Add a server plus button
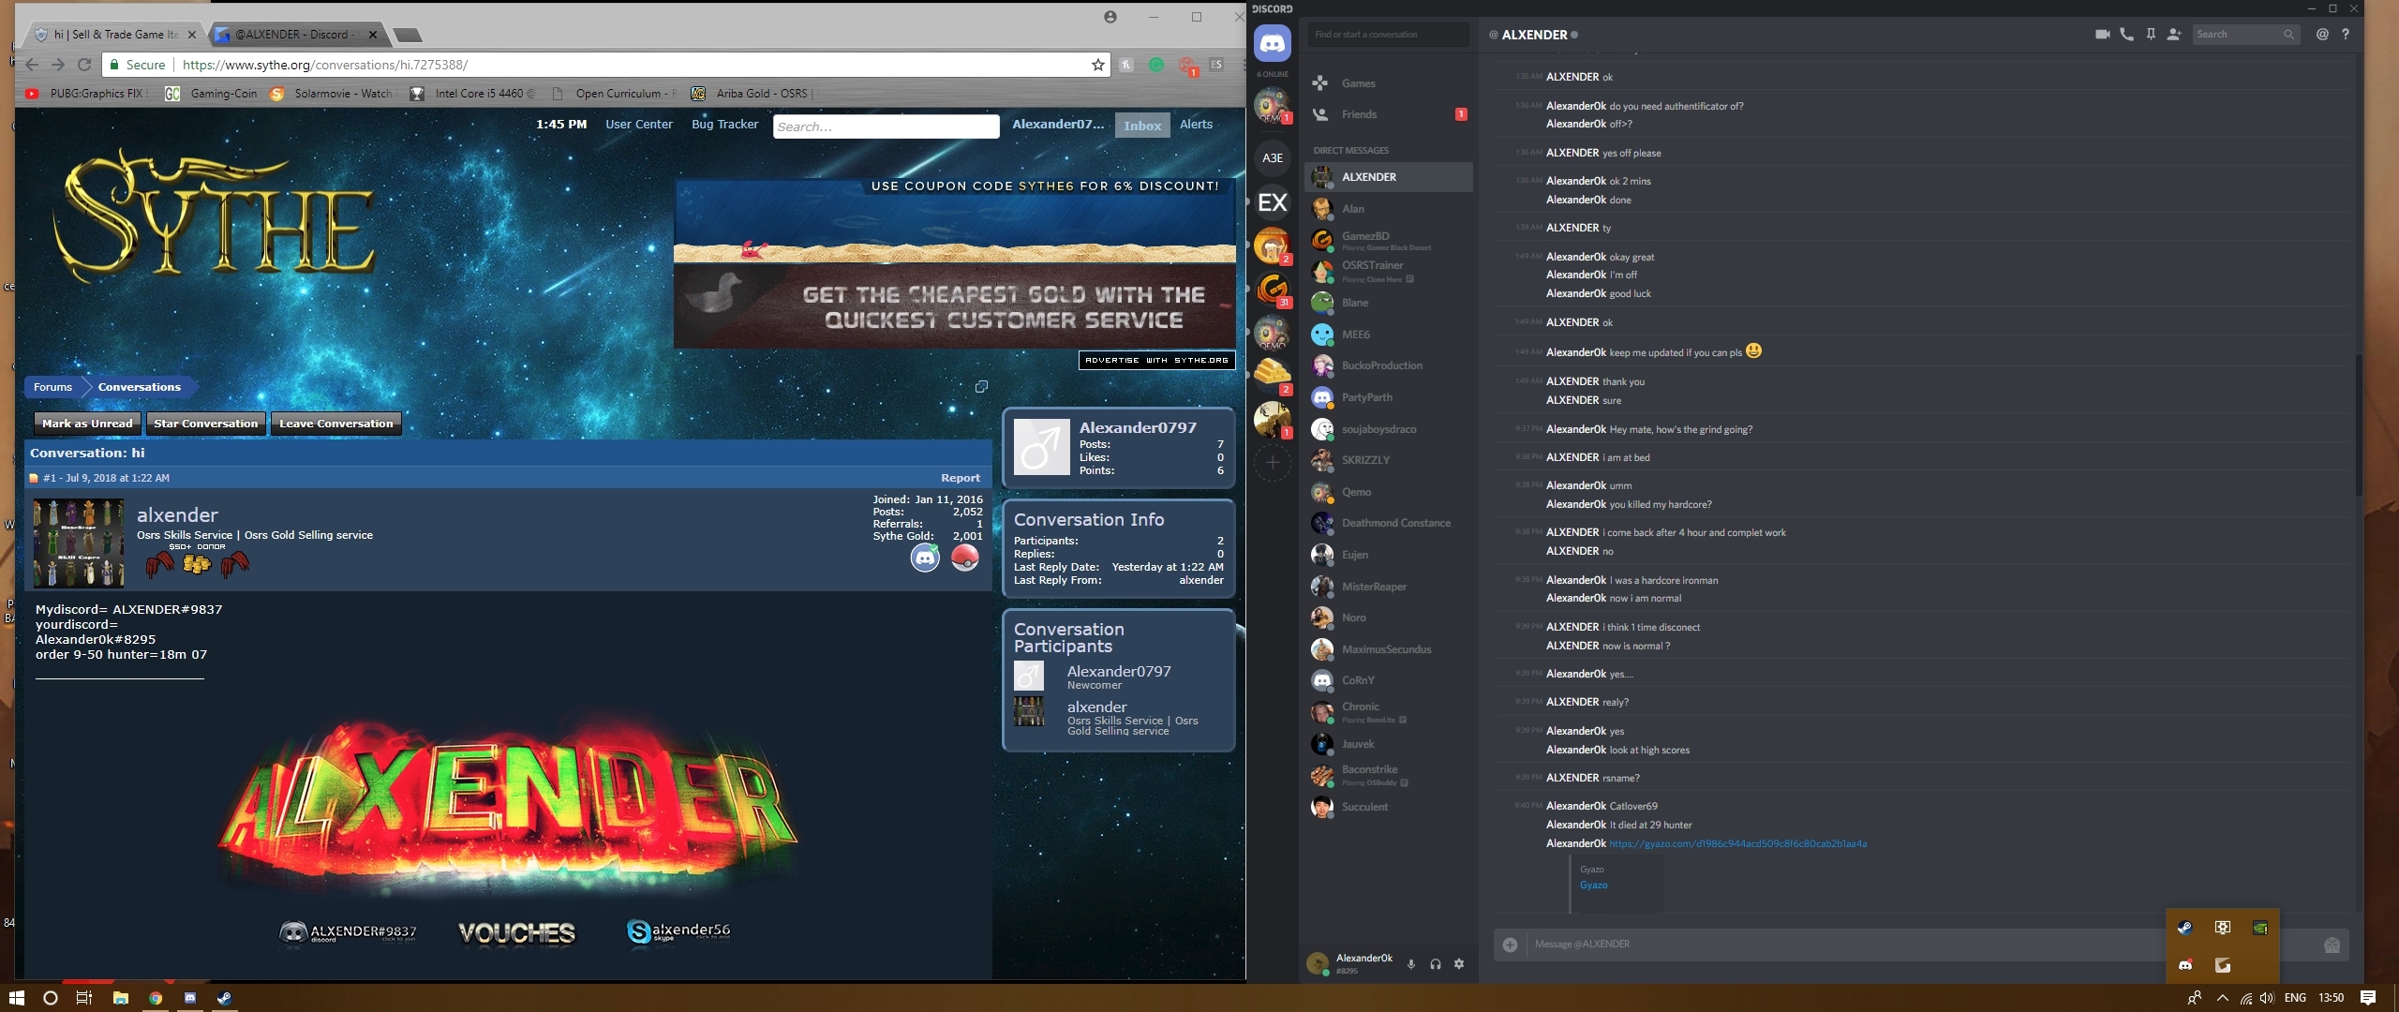 (1273, 462)
